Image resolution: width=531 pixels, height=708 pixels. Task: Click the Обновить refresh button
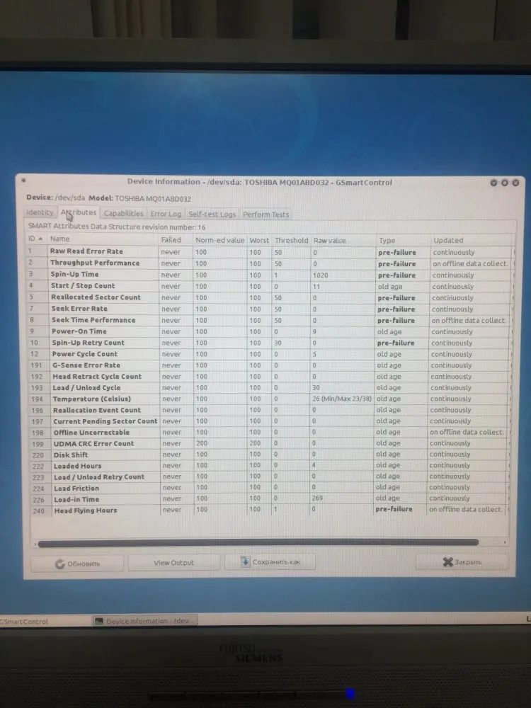76,564
